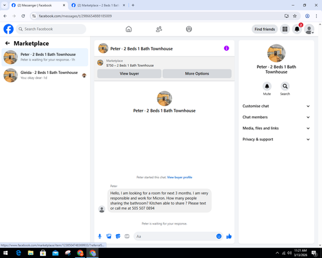Click the back arrow beside Marketplace
322x258 pixels.
8,43
